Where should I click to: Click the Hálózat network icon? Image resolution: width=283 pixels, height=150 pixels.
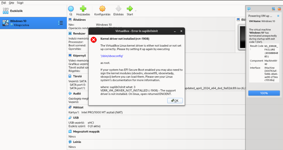tap(70, 107)
